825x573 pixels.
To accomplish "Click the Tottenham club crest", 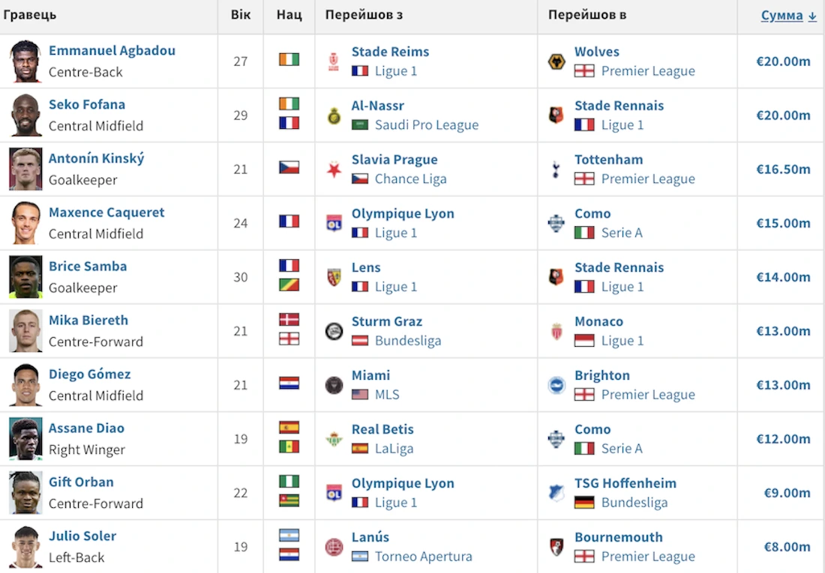I will [x=556, y=169].
